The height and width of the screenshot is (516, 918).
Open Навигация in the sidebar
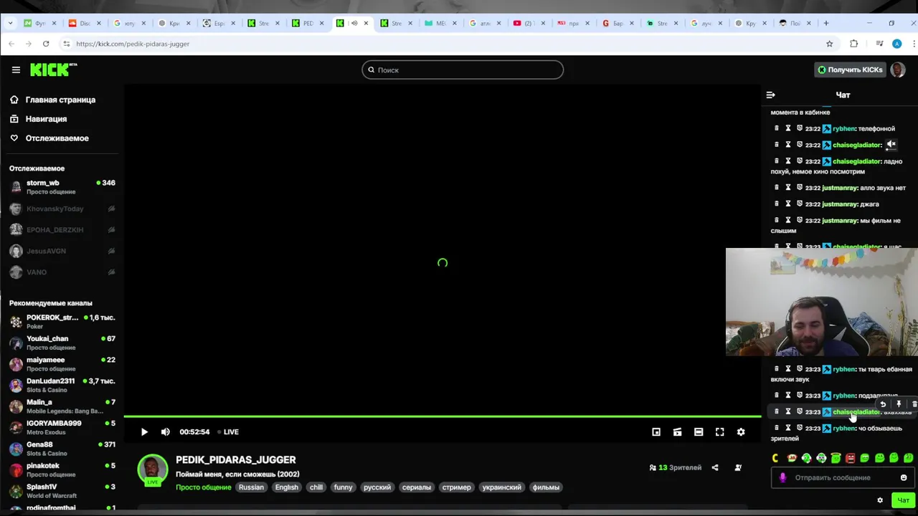coord(46,119)
